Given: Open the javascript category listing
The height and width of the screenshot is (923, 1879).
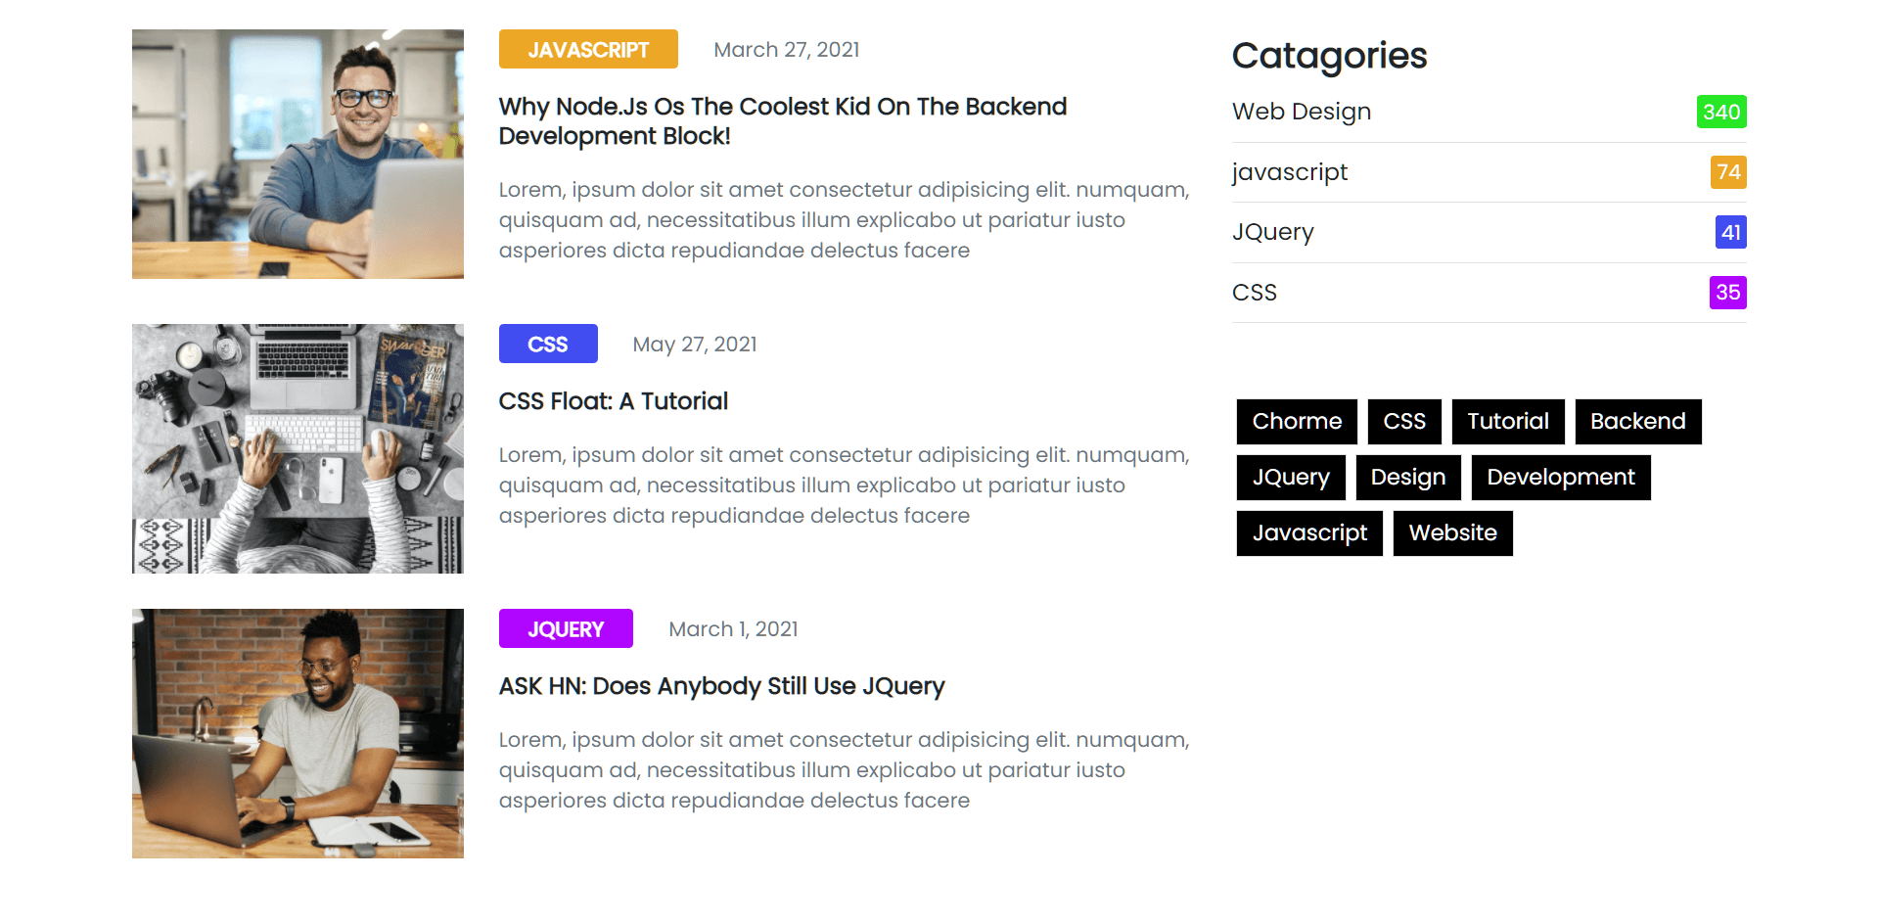Looking at the screenshot, I should pos(1289,172).
